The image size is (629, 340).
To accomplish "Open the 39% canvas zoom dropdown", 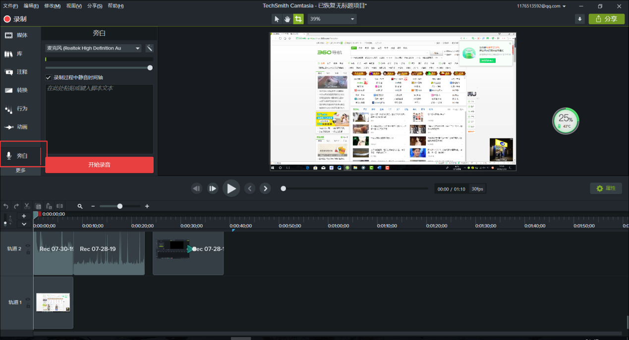I will pyautogui.click(x=332, y=19).
